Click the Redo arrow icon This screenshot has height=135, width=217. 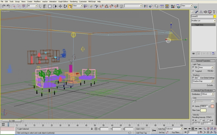(x=8, y=6)
